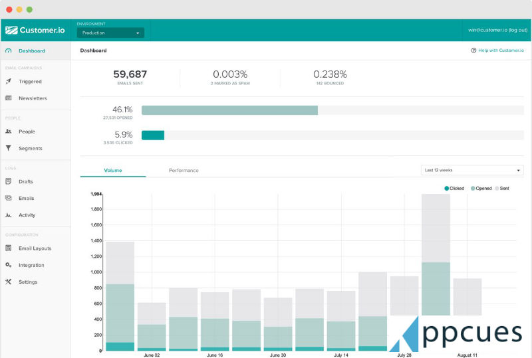
Task: Click the log out link
Action: (x=518, y=30)
